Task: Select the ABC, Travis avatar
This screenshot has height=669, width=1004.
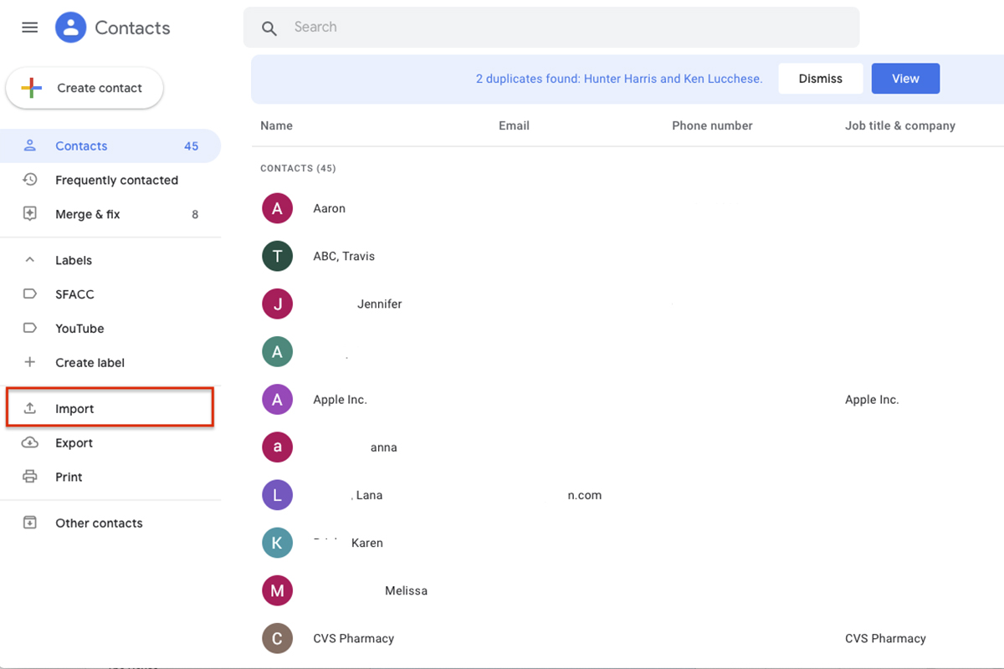Action: [x=277, y=256]
